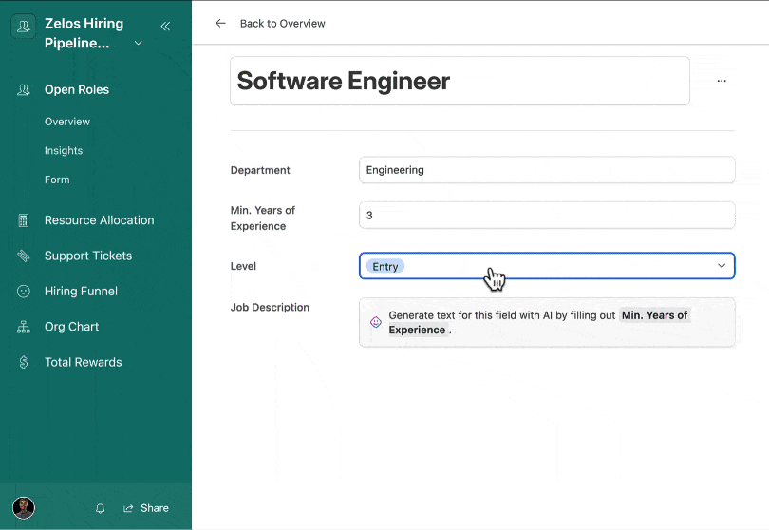Open the Form page
This screenshot has height=530, width=769.
coord(57,180)
